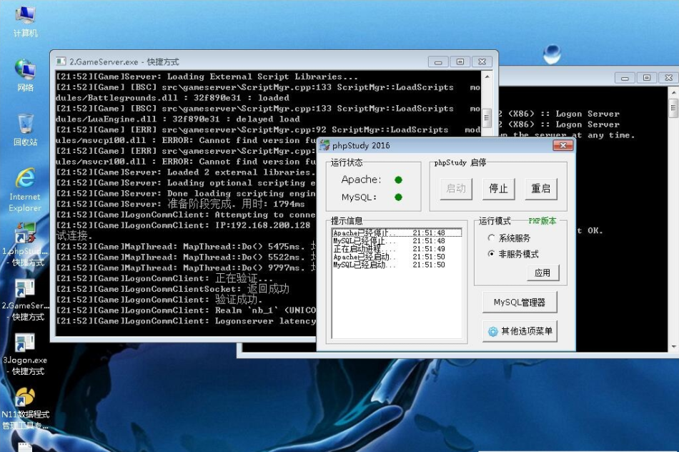Screen dimensions: 679x452
Task: Click the GameServer console scrollbar thumb
Action: [487, 117]
